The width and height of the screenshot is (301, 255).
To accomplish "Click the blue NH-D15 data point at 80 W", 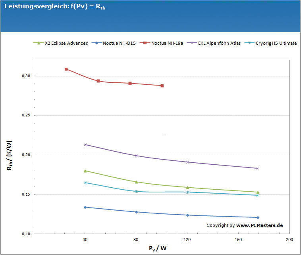I will 137,212.
